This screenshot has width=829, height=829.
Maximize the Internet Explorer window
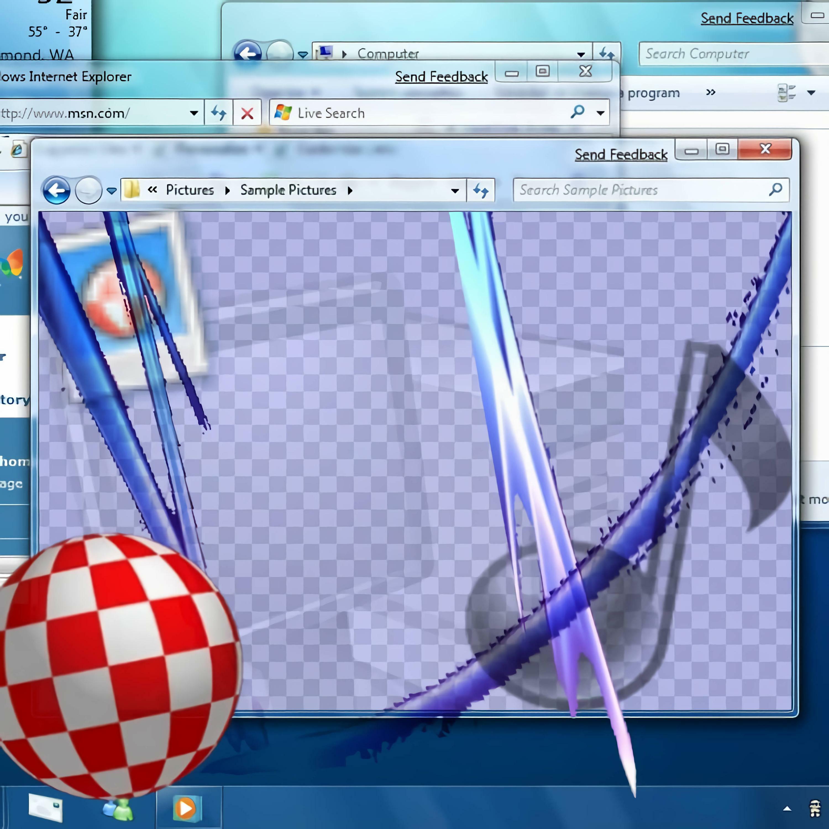(x=542, y=71)
